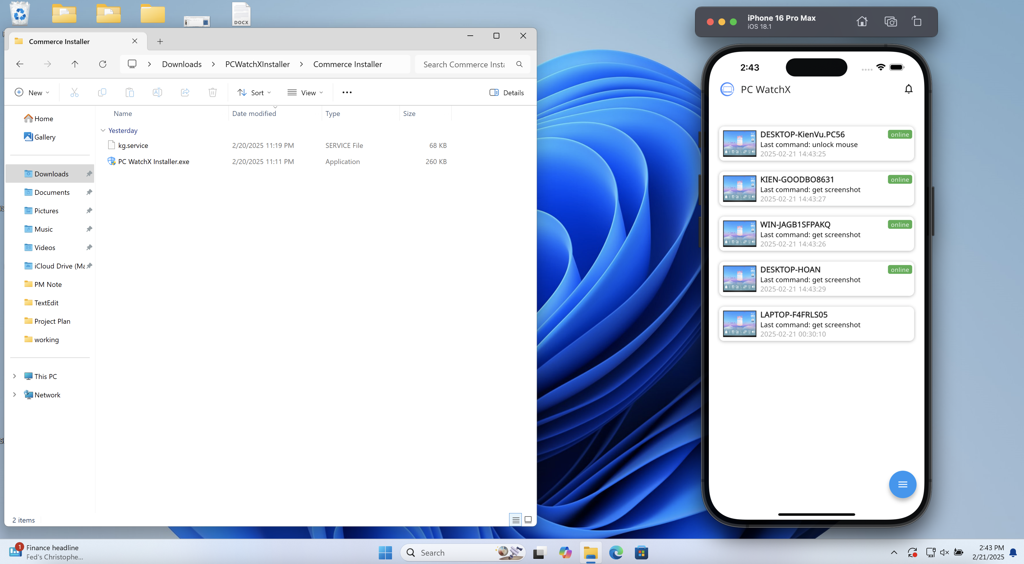
Task: Open Windows Start menu
Action: (x=385, y=552)
